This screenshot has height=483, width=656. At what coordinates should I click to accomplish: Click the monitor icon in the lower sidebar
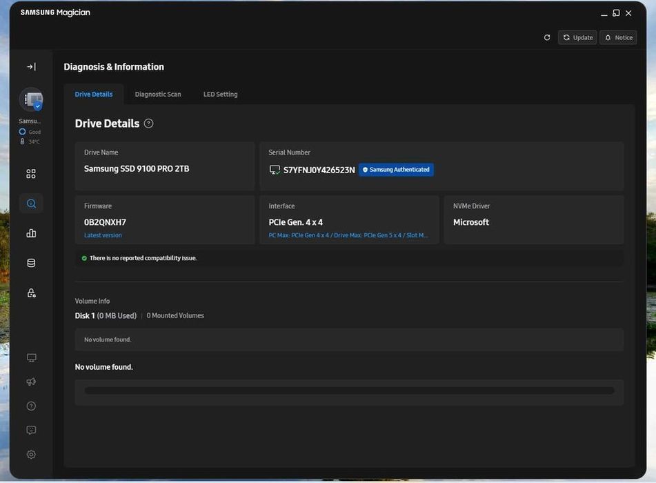(x=31, y=358)
